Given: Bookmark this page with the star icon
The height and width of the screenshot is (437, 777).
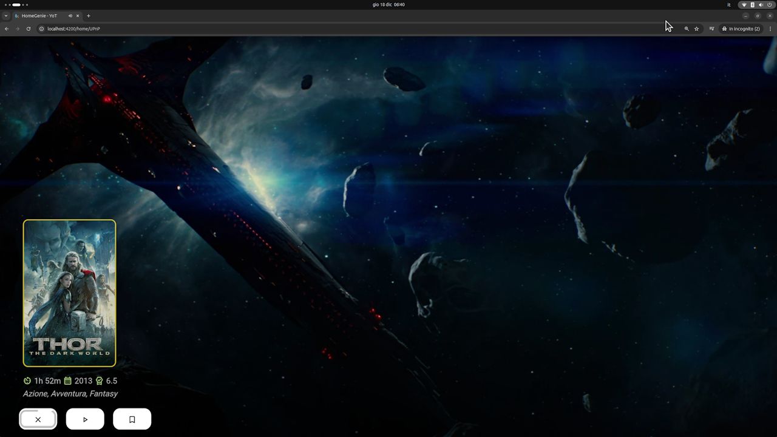Looking at the screenshot, I should coord(697,29).
